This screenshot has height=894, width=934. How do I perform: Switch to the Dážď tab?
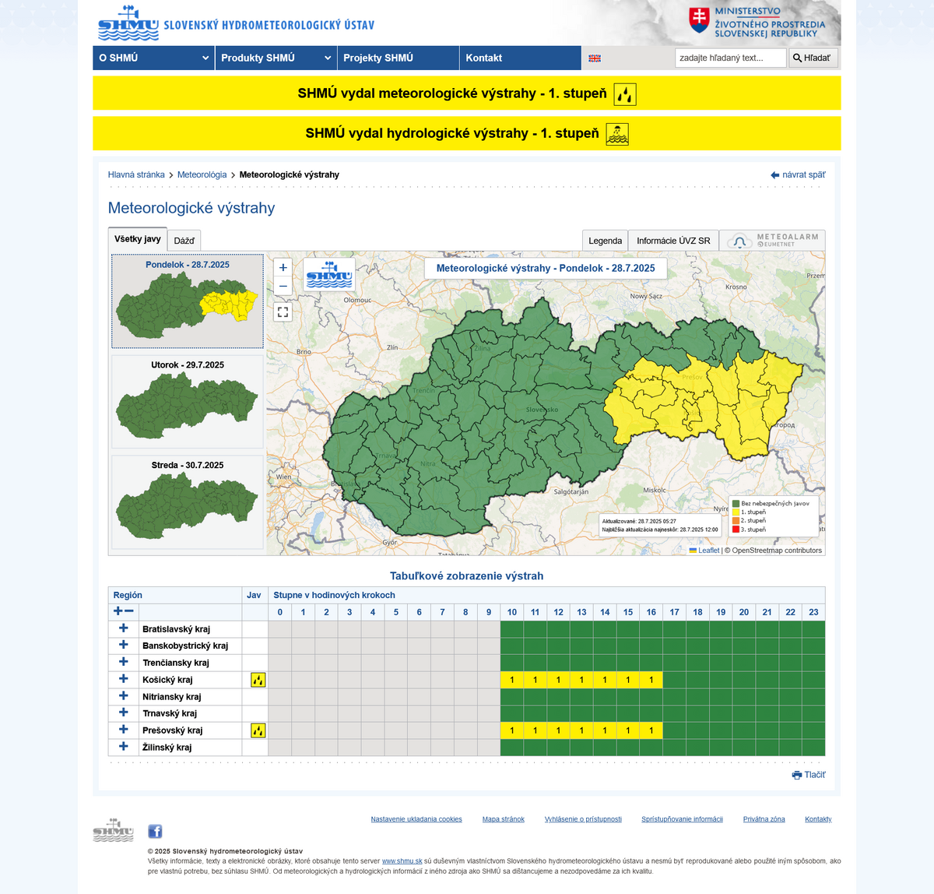tap(184, 241)
